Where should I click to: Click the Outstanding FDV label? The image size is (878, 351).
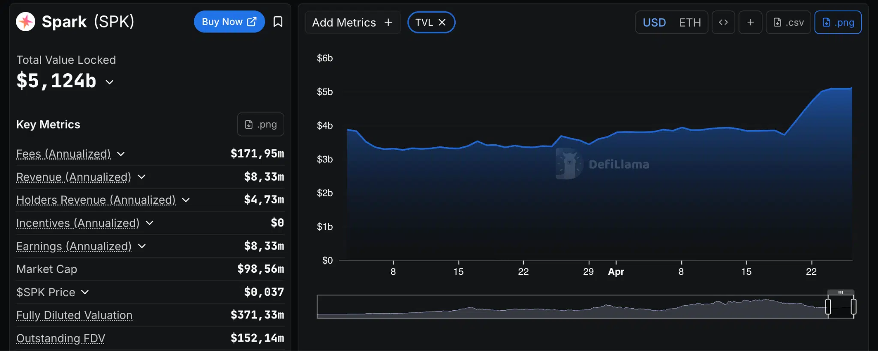coord(60,338)
